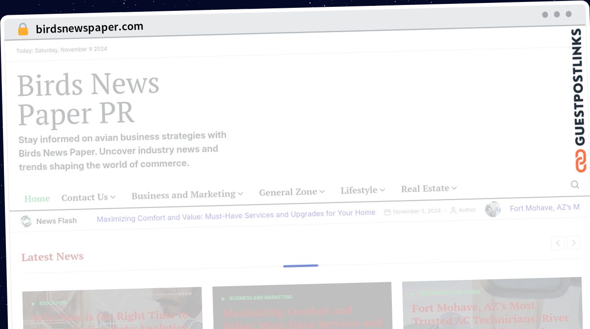Image resolution: width=590 pixels, height=329 pixels.
Task: Click the person icon next to Author
Action: pos(453,210)
